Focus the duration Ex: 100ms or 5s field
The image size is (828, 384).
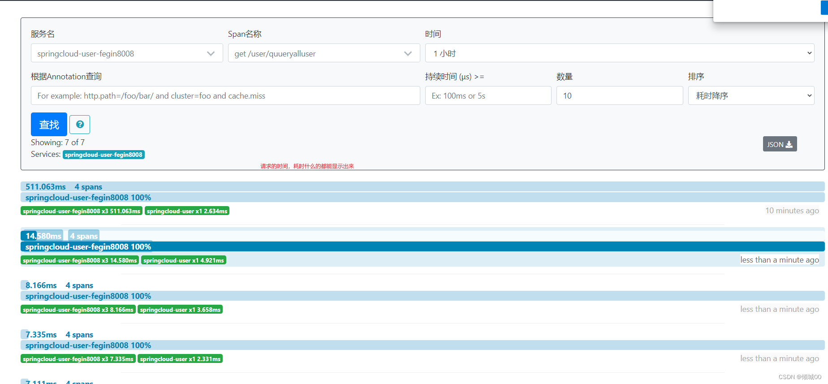[488, 95]
